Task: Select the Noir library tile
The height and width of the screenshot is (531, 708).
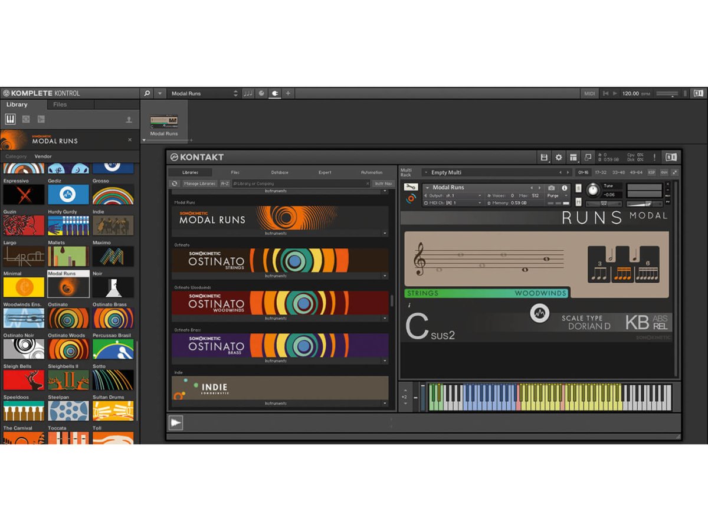Action: (x=113, y=287)
